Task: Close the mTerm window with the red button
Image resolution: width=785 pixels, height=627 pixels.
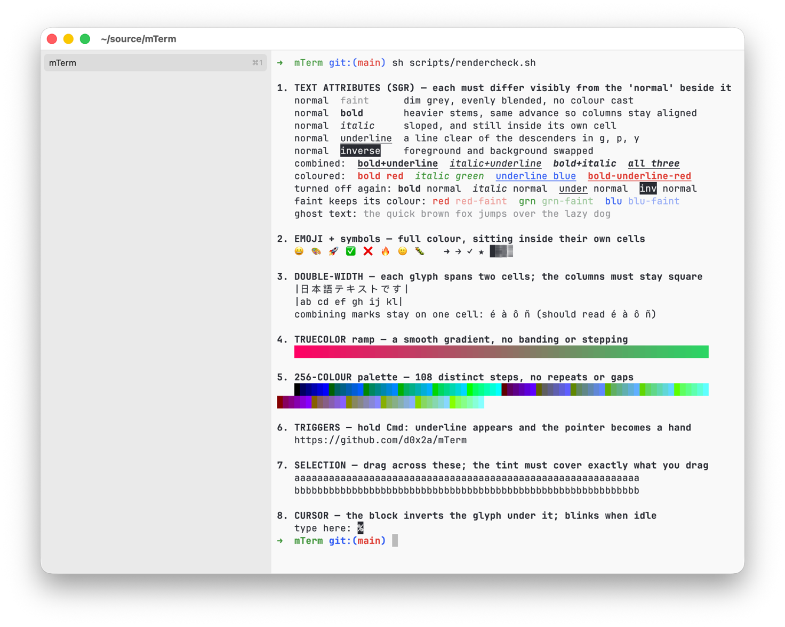Action: 52,39
